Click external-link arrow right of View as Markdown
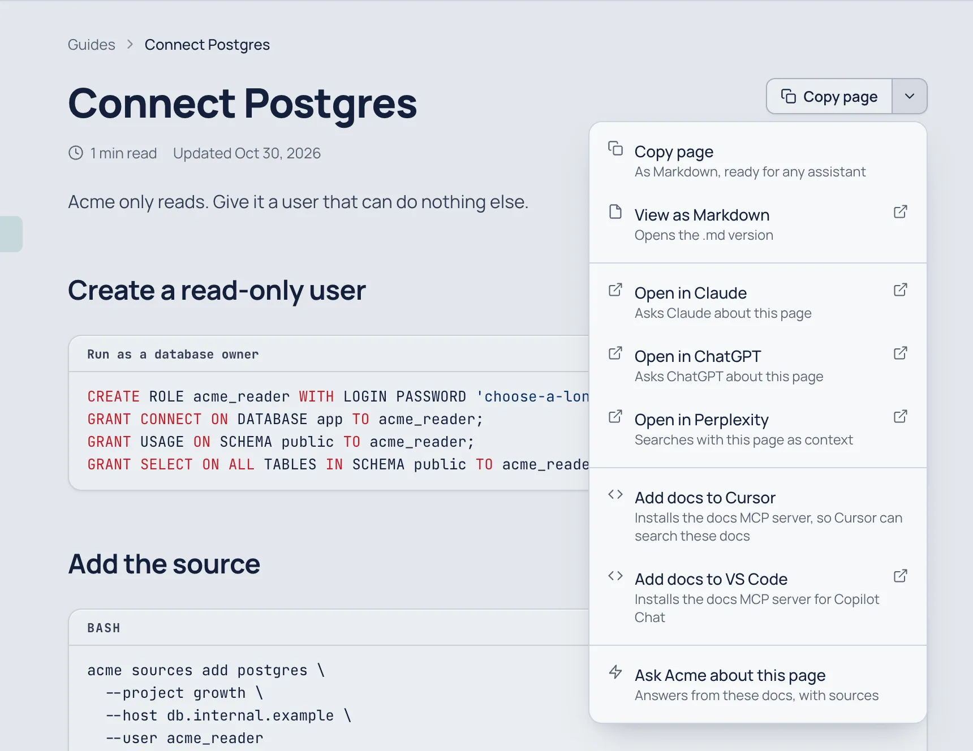The image size is (973, 751). tap(901, 212)
